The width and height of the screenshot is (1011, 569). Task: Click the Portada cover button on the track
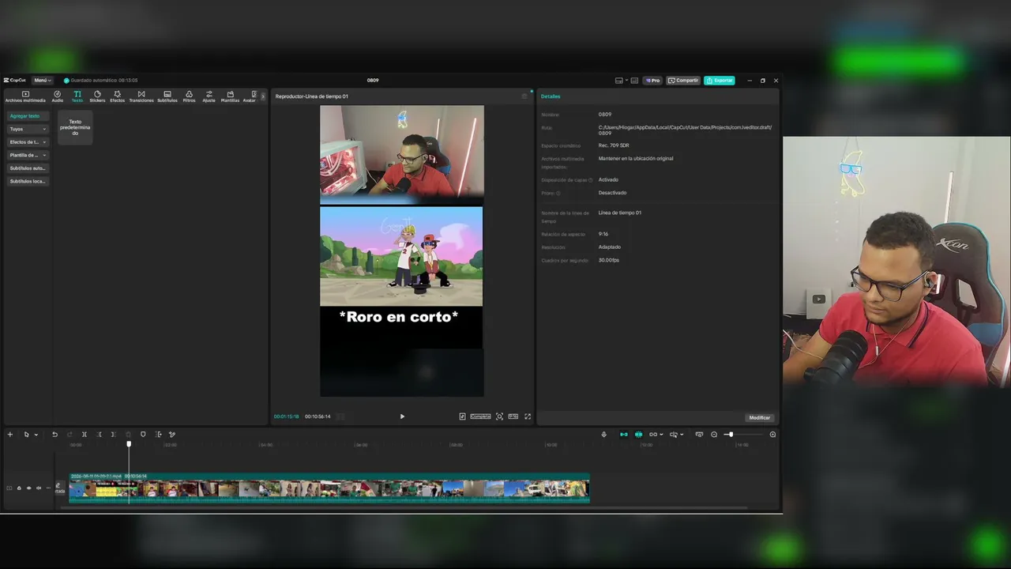click(58, 488)
